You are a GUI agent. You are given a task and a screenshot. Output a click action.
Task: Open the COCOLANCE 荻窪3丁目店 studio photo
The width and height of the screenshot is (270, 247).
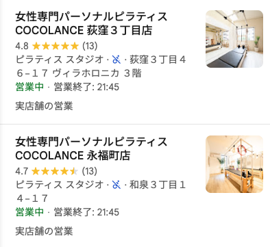(x=234, y=39)
